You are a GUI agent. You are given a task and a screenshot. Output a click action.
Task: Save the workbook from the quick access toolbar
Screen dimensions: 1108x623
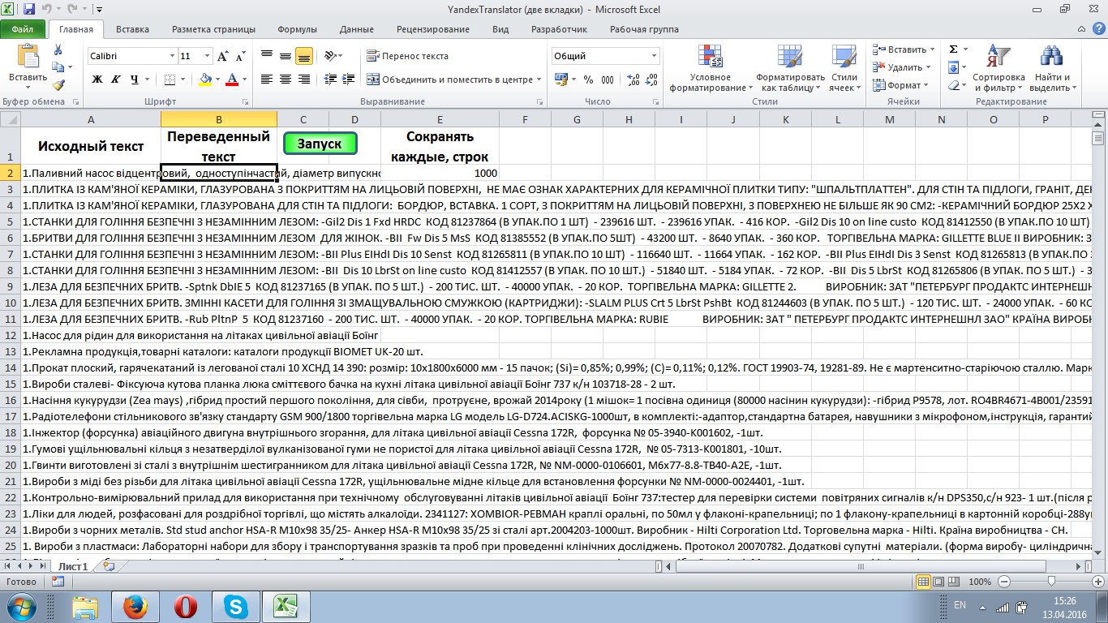click(x=30, y=10)
